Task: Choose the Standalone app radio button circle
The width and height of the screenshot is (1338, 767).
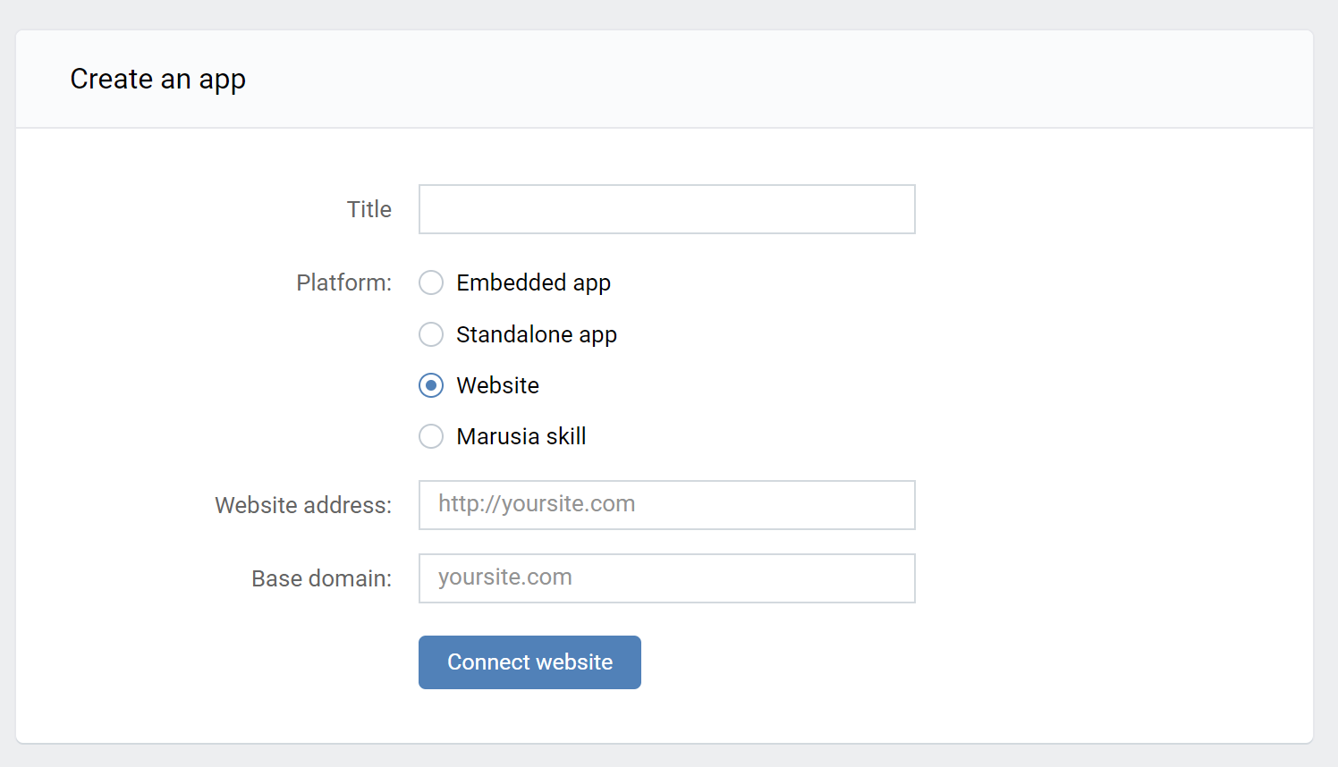Action: coord(431,334)
